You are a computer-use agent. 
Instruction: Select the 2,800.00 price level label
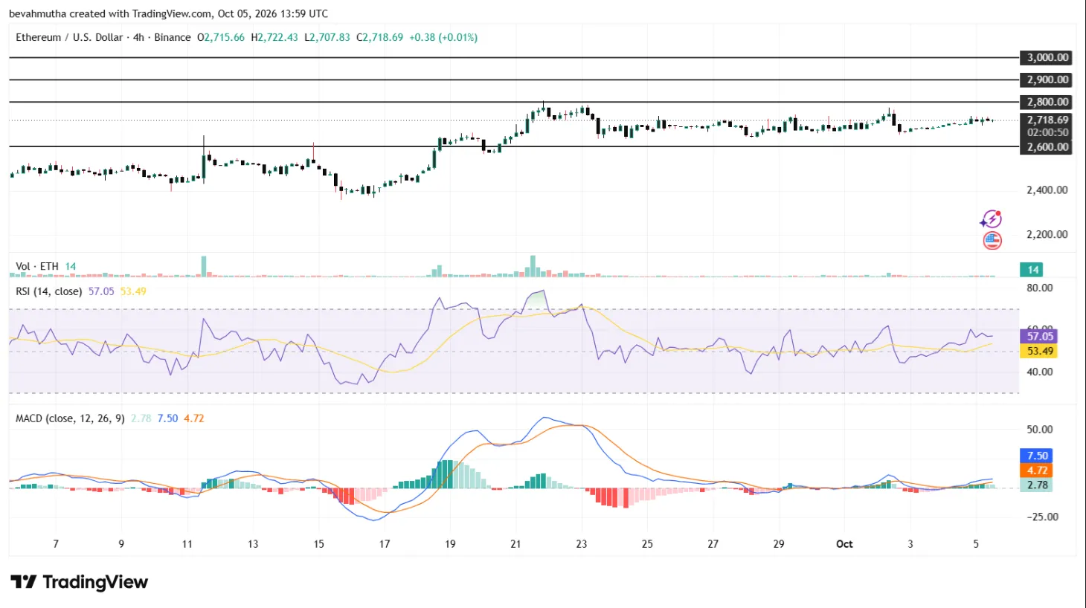pyautogui.click(x=1047, y=102)
